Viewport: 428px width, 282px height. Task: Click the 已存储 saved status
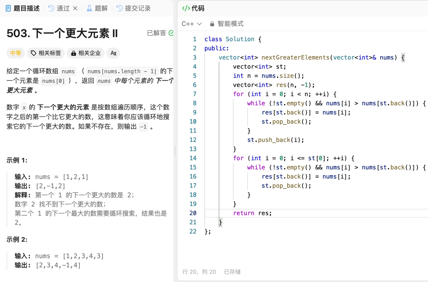(232, 272)
